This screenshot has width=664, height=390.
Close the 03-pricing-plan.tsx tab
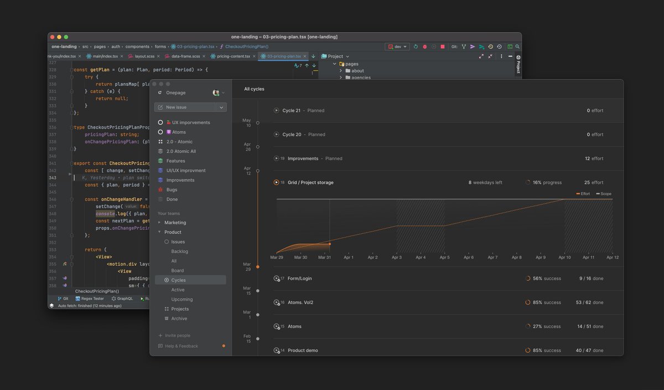pyautogui.click(x=305, y=57)
